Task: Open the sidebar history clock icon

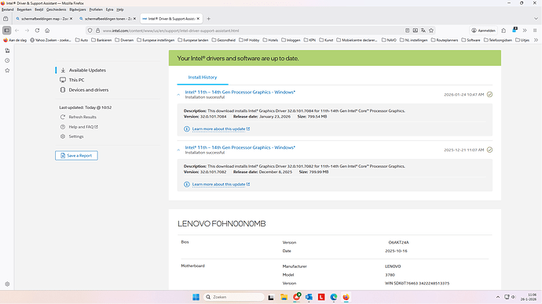Action: point(7,60)
